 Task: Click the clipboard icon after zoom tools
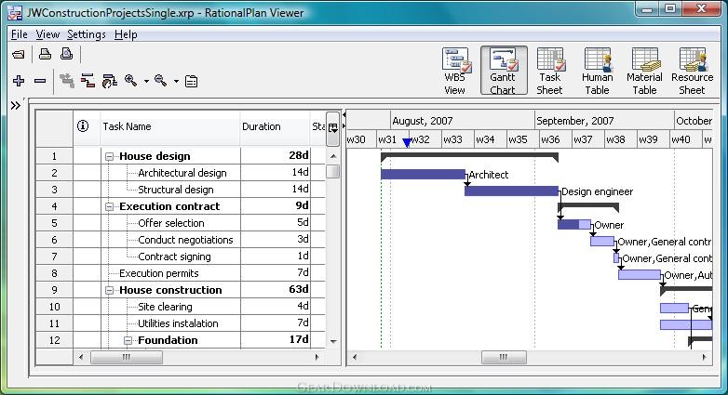[x=191, y=81]
